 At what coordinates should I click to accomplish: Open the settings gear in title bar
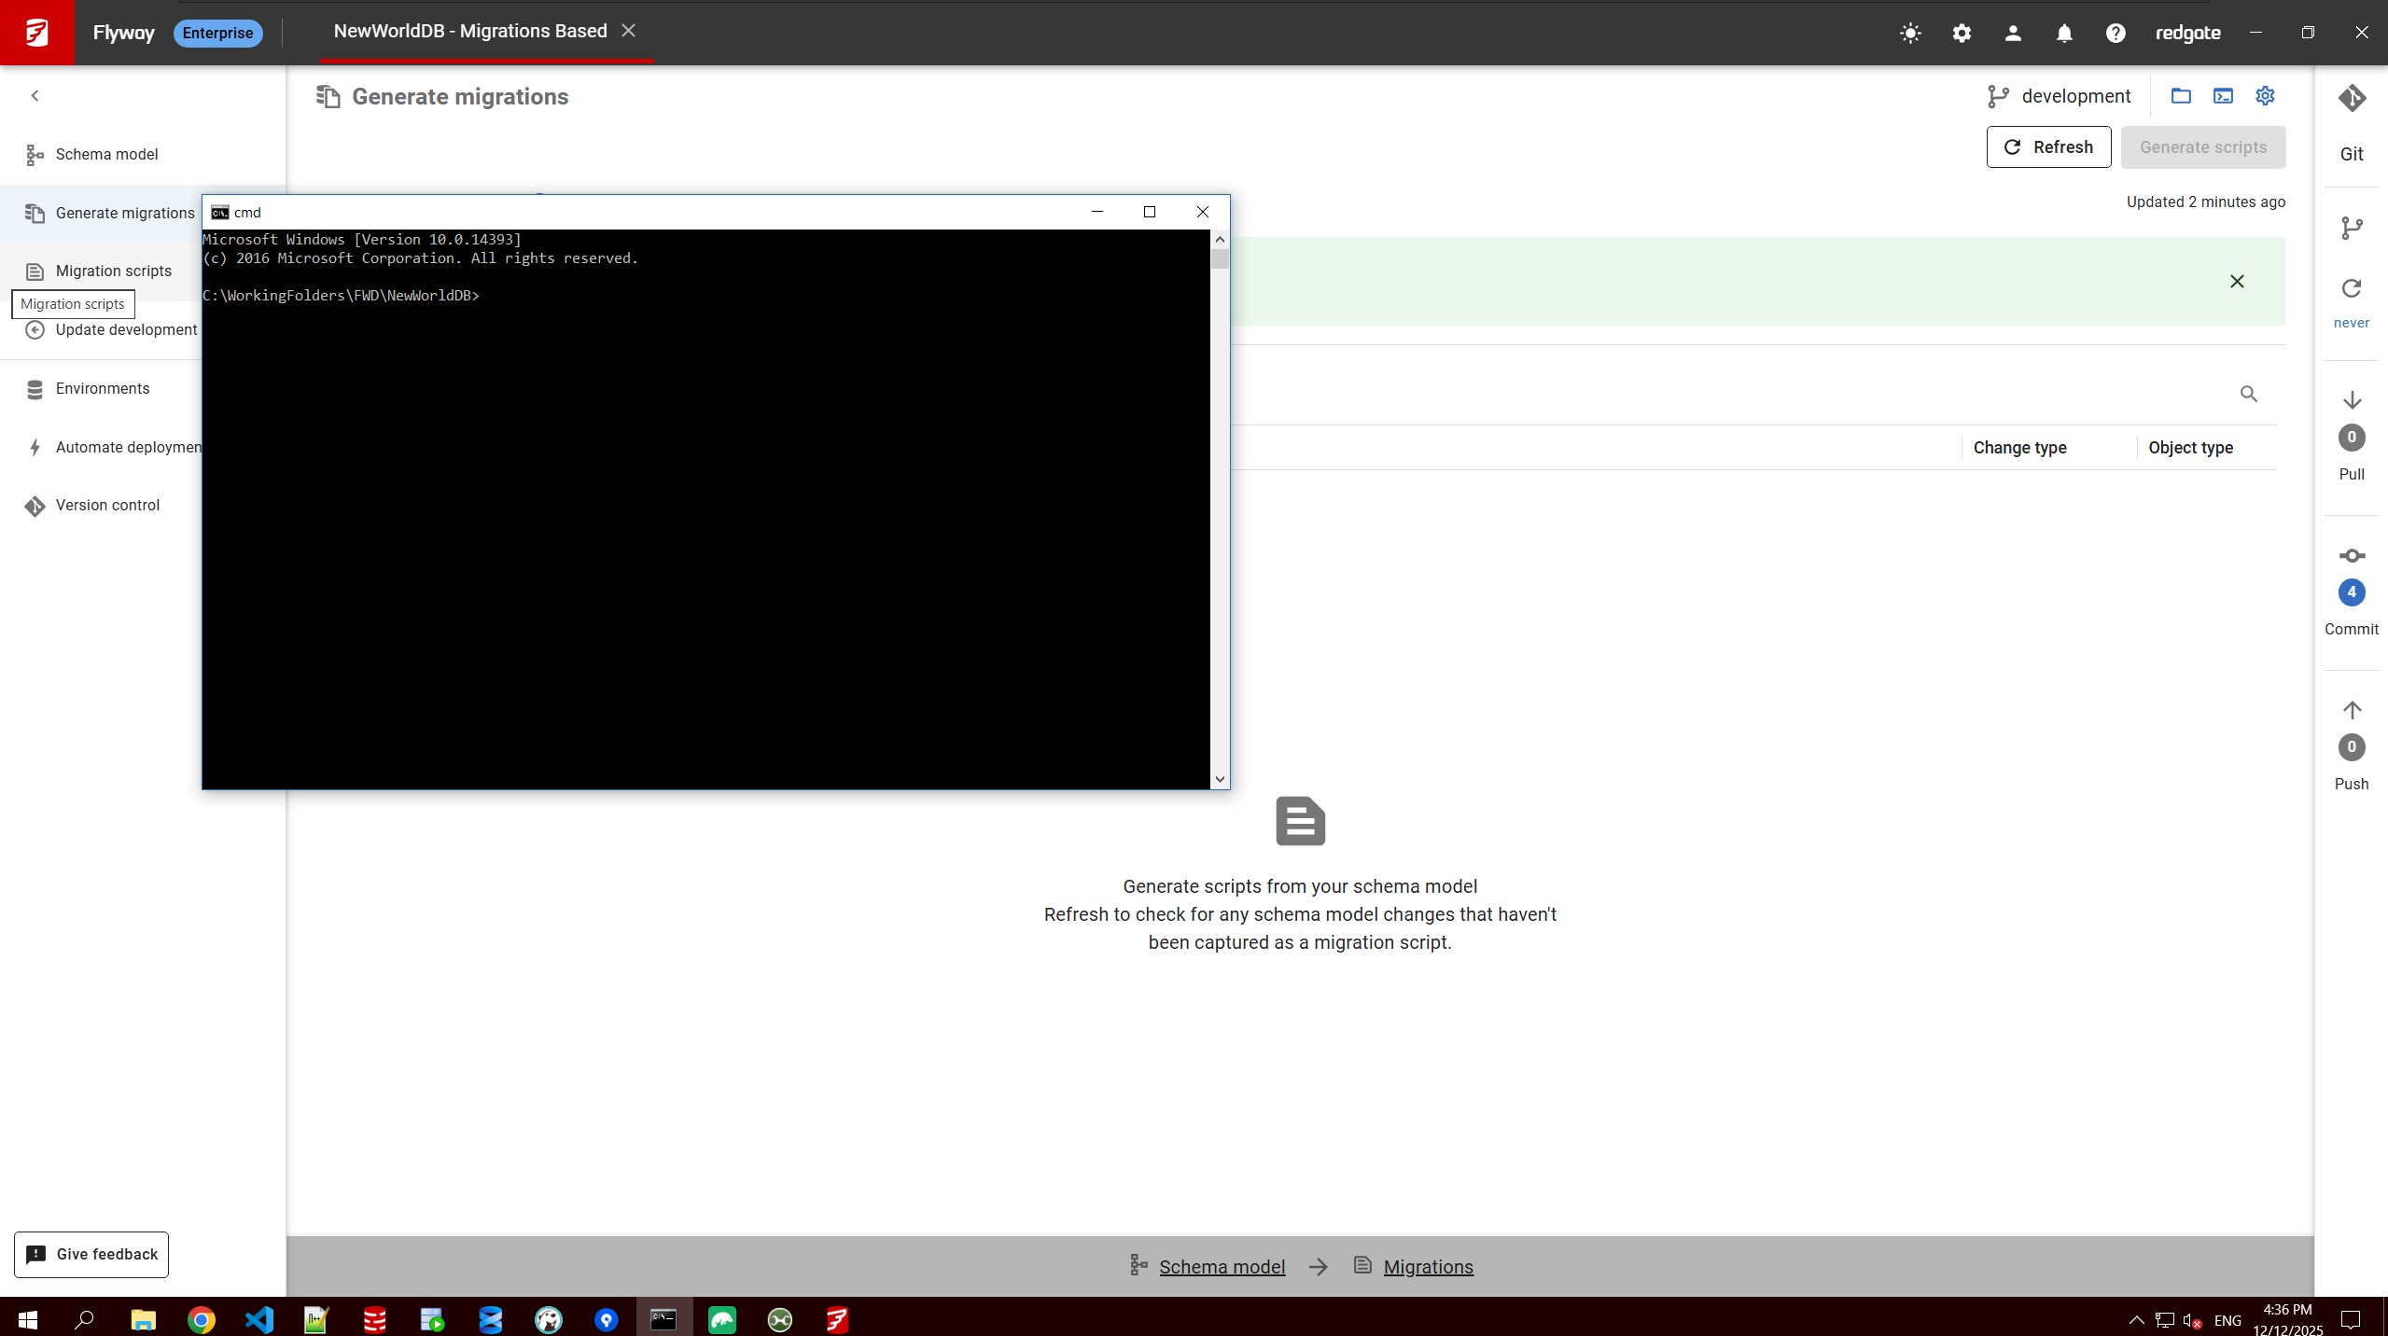coord(1962,34)
